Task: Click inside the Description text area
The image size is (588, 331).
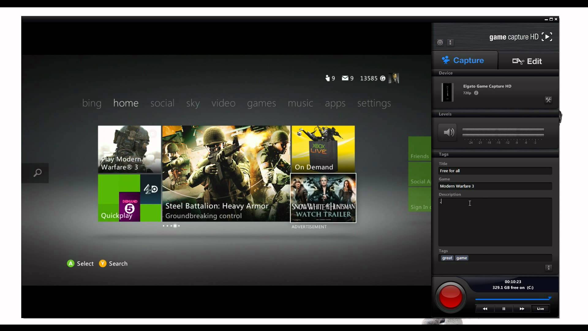Action: (x=495, y=222)
